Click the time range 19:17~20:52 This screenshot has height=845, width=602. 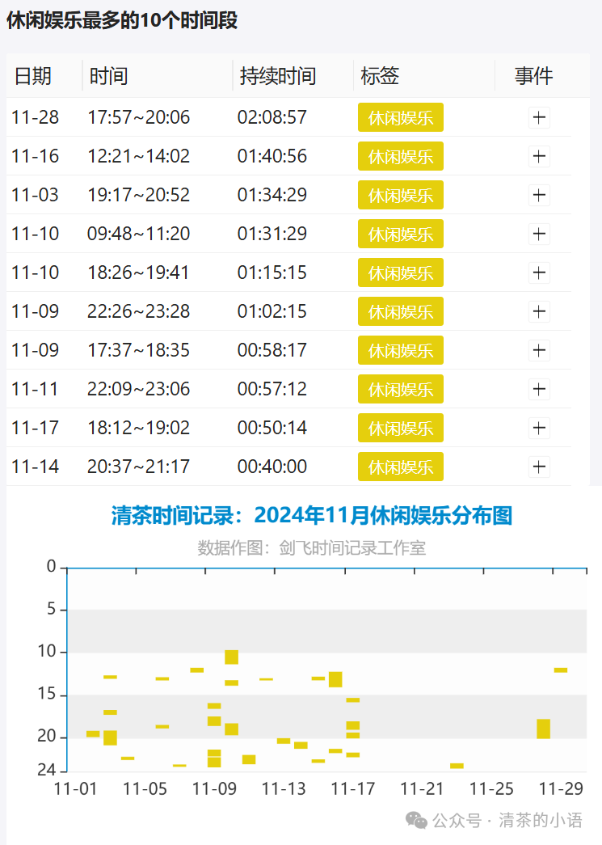point(139,195)
